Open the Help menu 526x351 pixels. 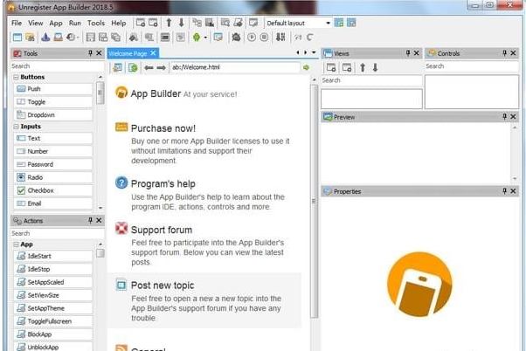tap(119, 23)
